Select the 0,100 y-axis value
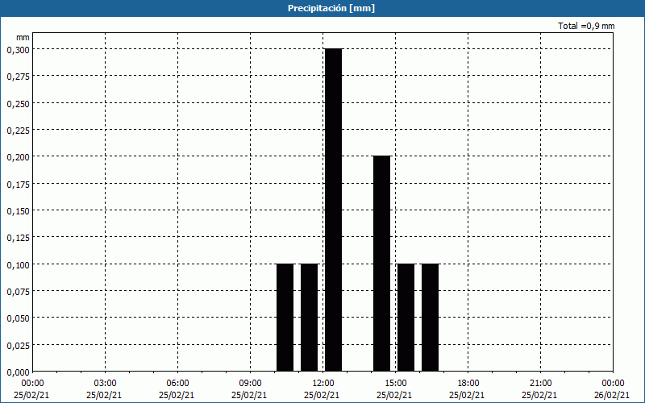This screenshot has width=645, height=403. coord(18,264)
